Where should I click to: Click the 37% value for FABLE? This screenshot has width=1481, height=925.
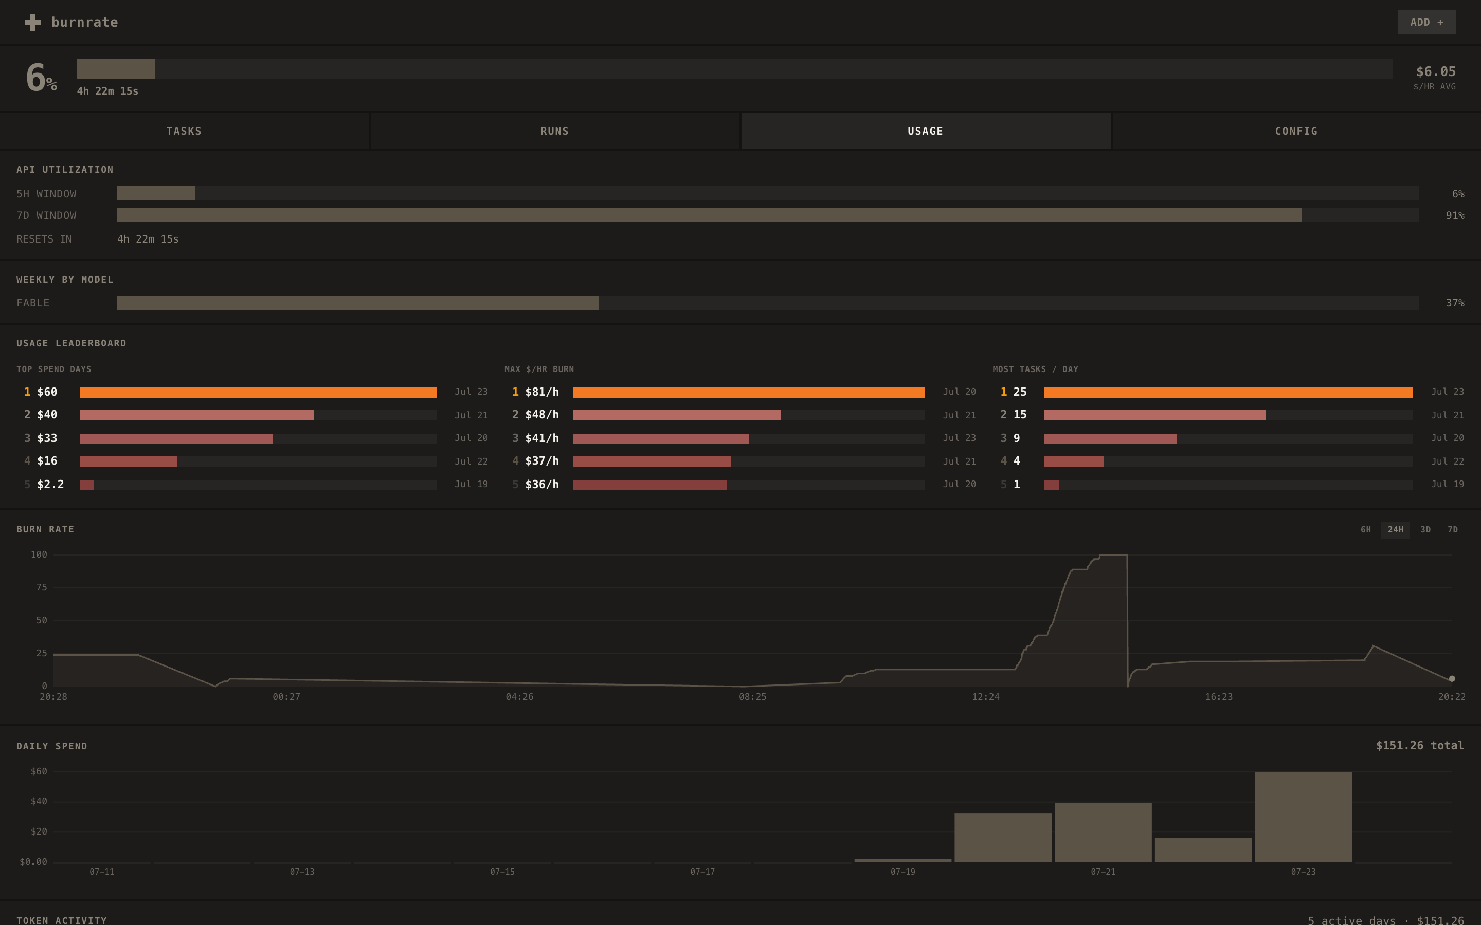[1455, 303]
